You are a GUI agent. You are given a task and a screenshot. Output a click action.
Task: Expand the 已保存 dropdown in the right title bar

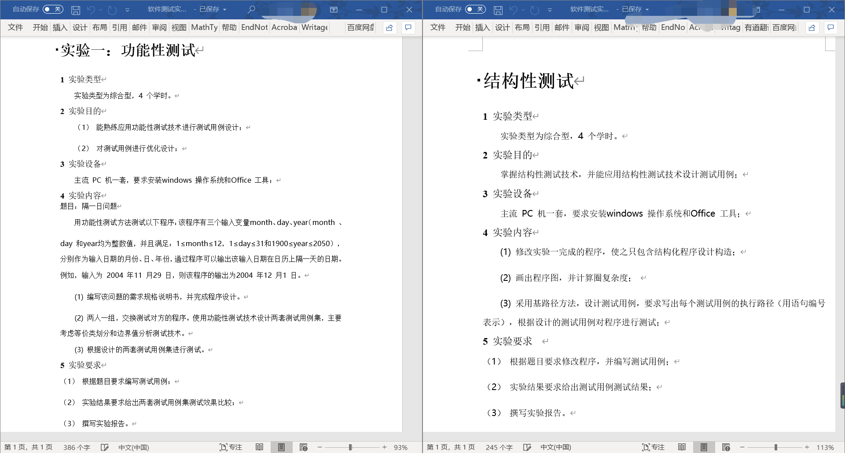point(647,9)
